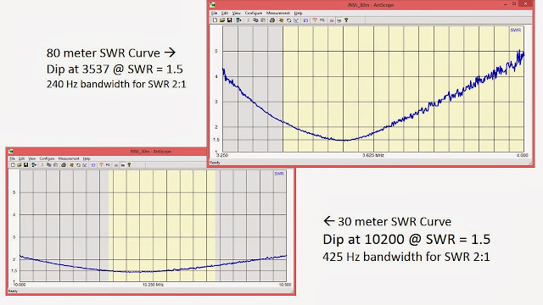
Task: Click New file icon in 30m AntScope window
Action: 13,165
